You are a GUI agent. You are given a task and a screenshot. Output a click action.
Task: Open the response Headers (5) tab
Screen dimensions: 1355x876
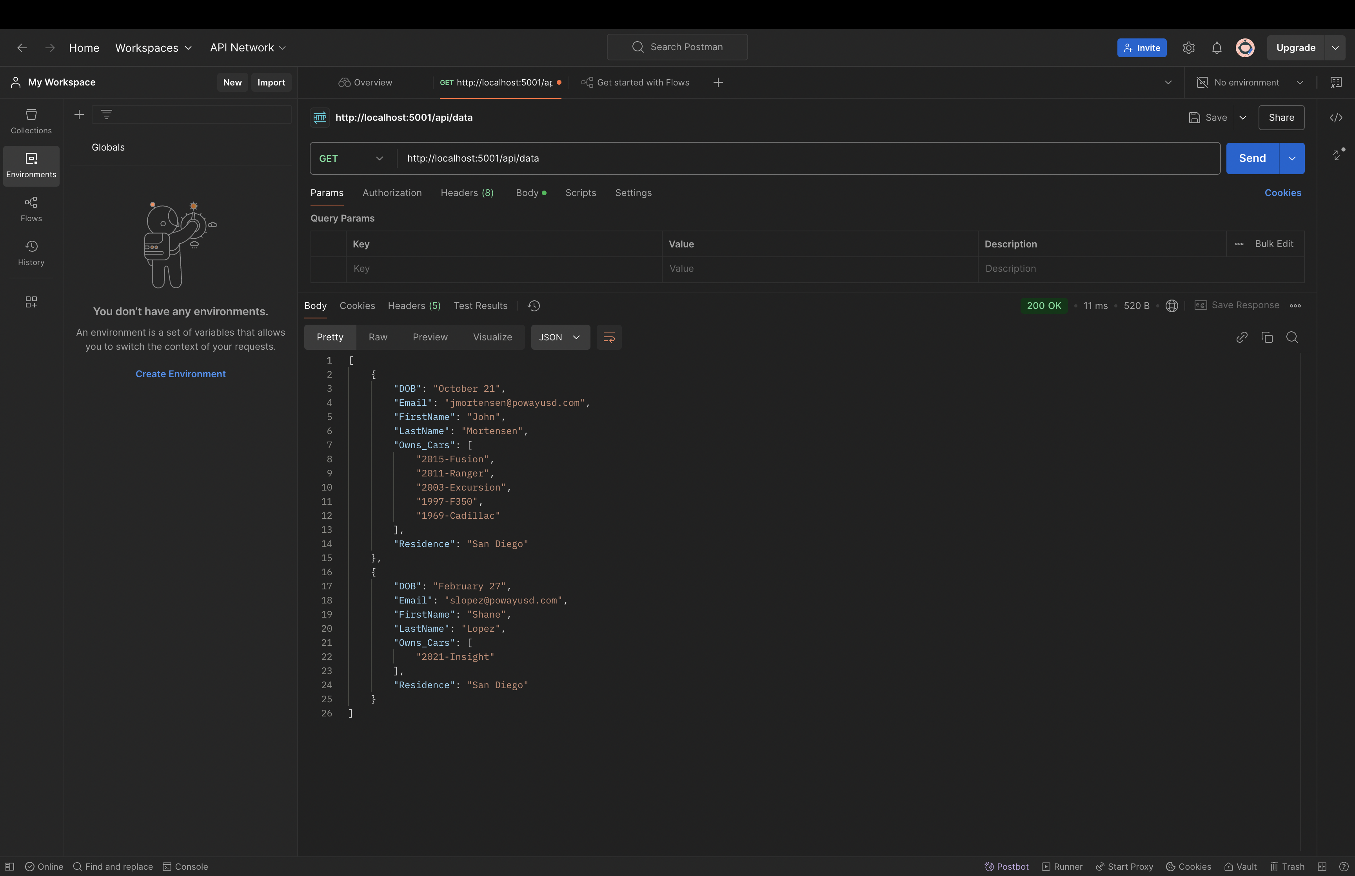tap(414, 306)
